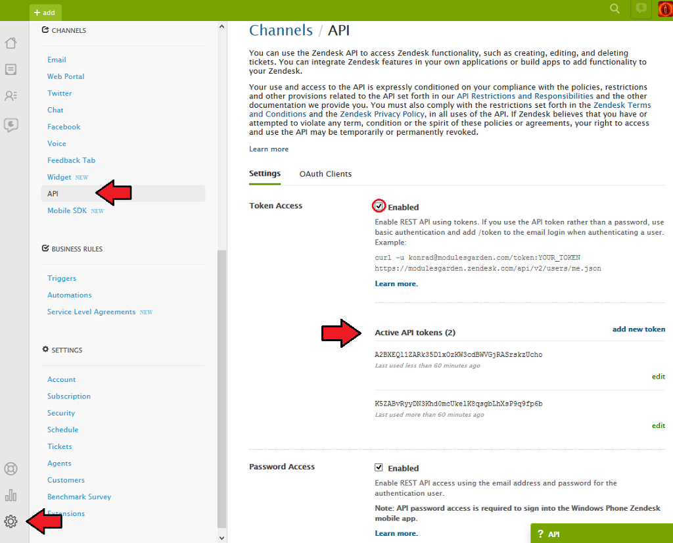Image resolution: width=673 pixels, height=543 pixels.
Task: Open the Zendesk Terms and Conditions link
Action: click(x=622, y=105)
